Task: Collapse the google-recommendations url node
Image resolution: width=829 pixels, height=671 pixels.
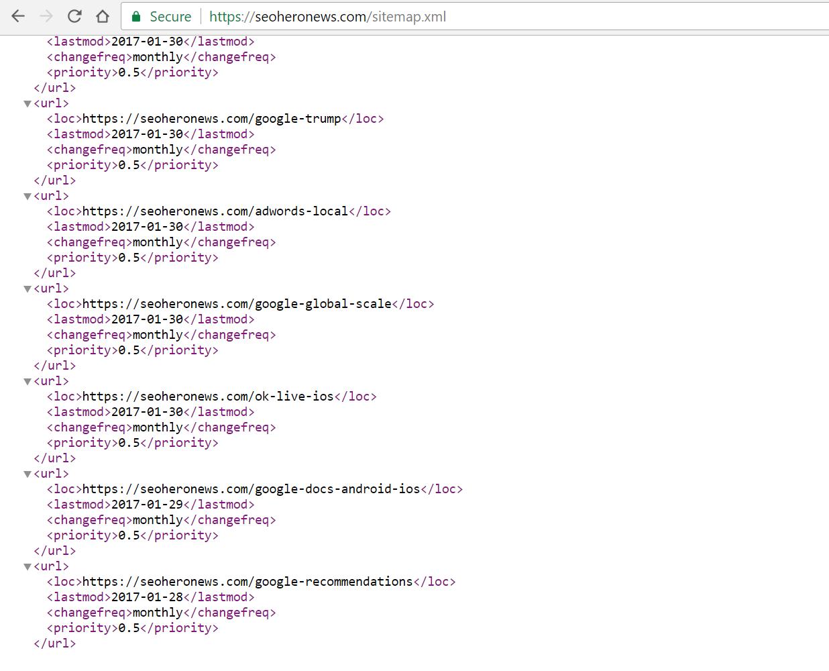Action: pos(27,566)
